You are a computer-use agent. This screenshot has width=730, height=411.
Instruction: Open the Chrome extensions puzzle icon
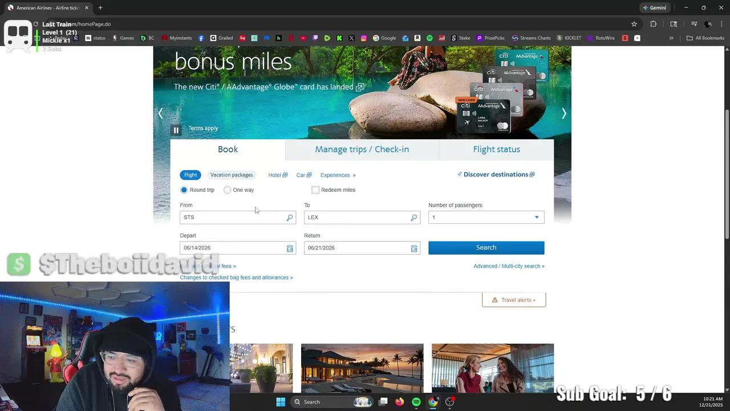pos(654,24)
